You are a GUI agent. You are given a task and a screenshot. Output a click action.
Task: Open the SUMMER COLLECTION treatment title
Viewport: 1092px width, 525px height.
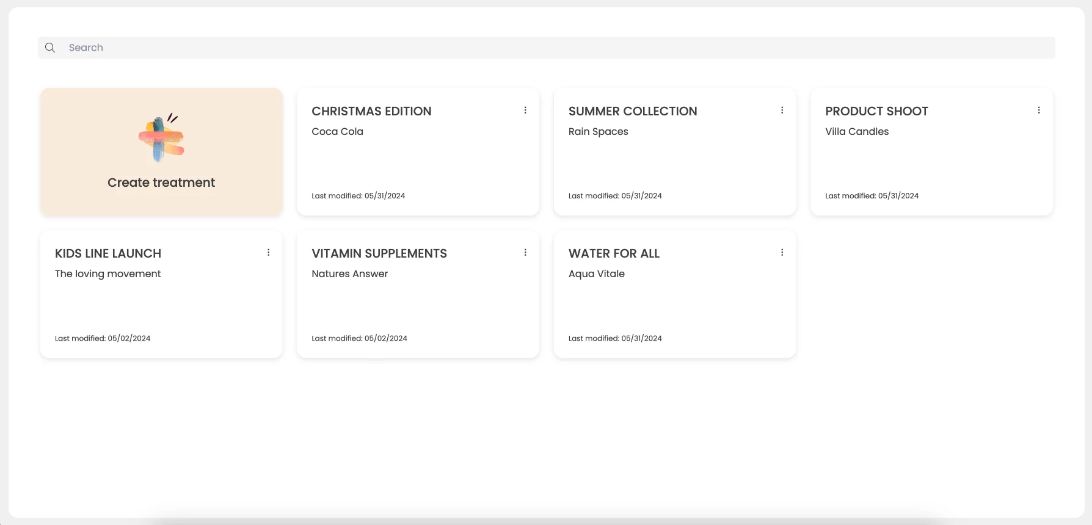633,111
